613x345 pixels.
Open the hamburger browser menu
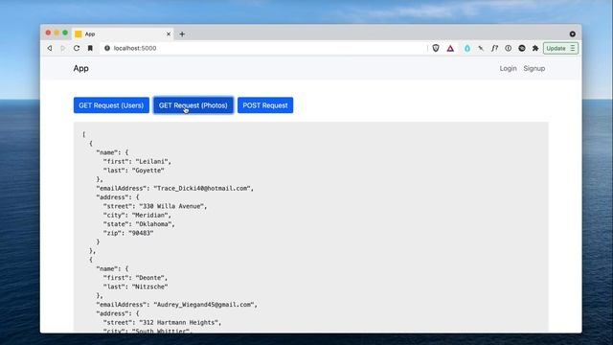573,49
